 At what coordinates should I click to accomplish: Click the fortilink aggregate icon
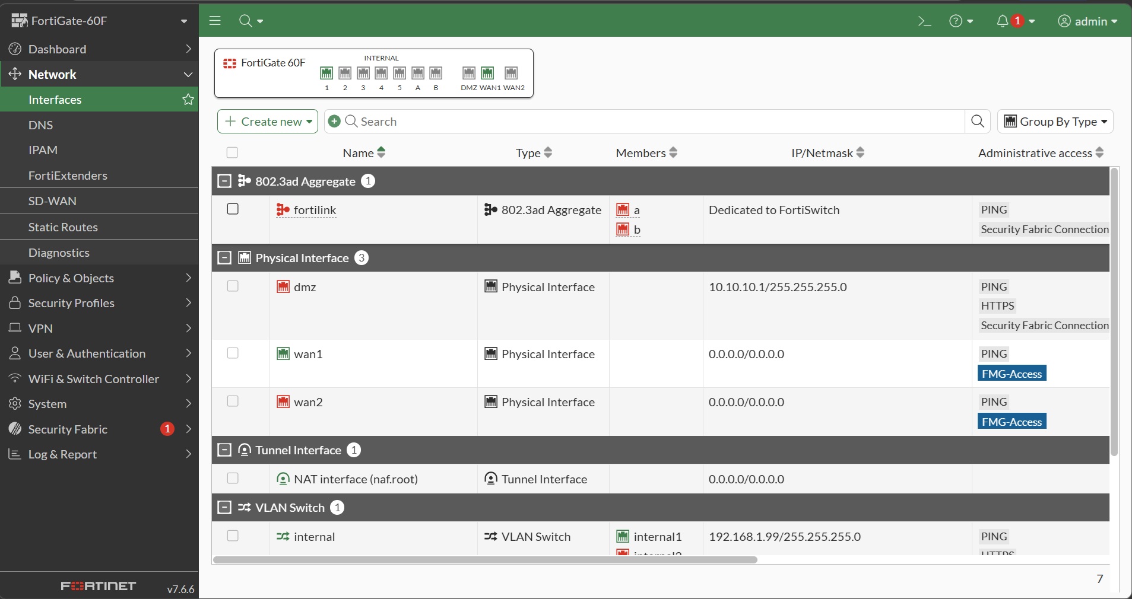tap(283, 209)
